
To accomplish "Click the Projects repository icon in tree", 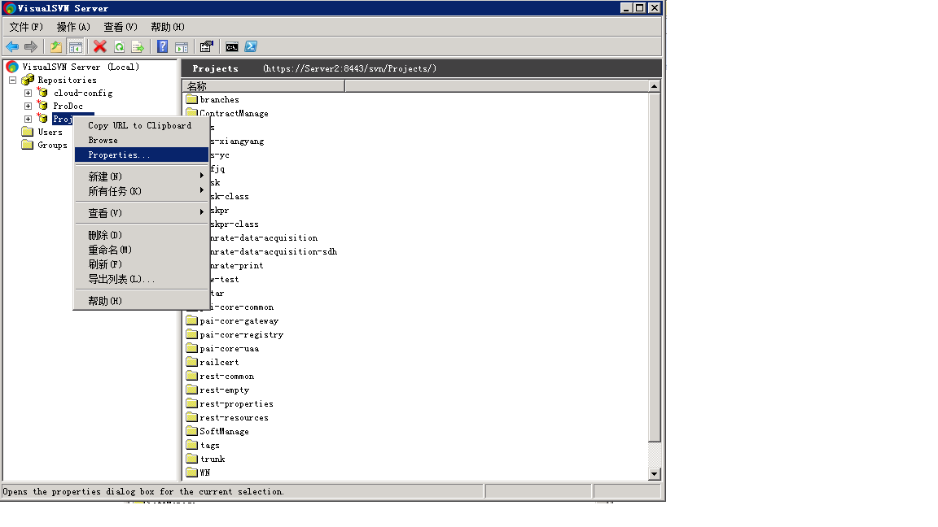I will tap(42, 119).
